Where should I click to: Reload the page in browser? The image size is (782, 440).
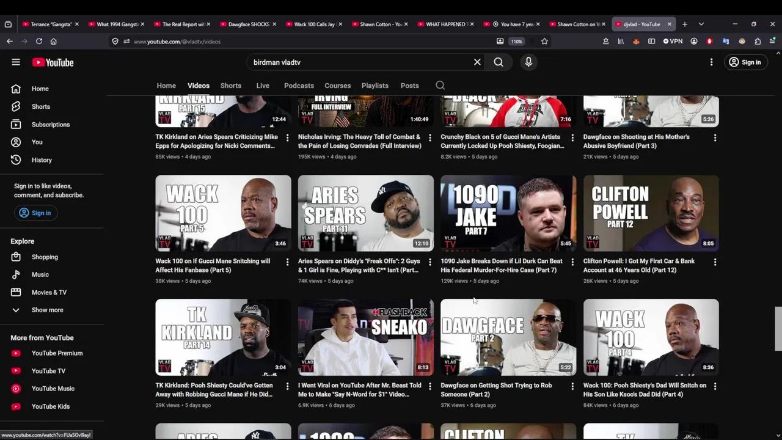39,41
